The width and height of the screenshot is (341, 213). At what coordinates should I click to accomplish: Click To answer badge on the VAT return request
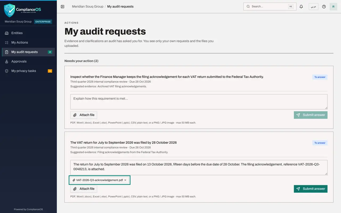pyautogui.click(x=320, y=143)
